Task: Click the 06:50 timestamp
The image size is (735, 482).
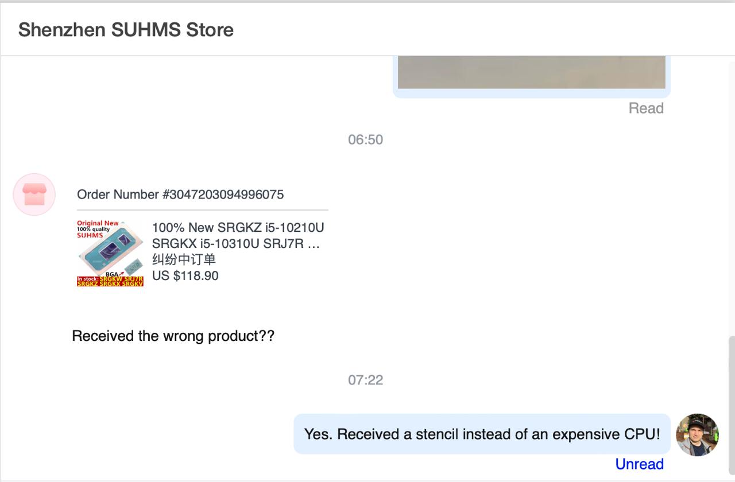Action: [x=365, y=140]
